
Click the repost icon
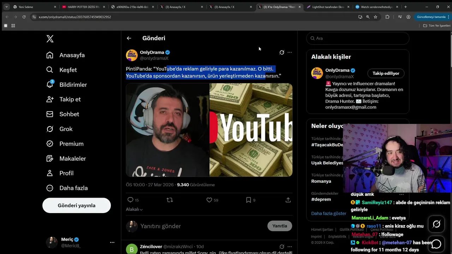tap(169, 200)
